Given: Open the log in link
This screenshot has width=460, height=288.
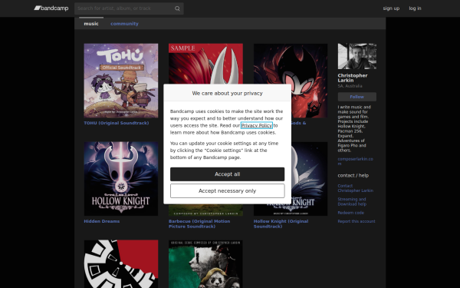Looking at the screenshot, I should [415, 8].
